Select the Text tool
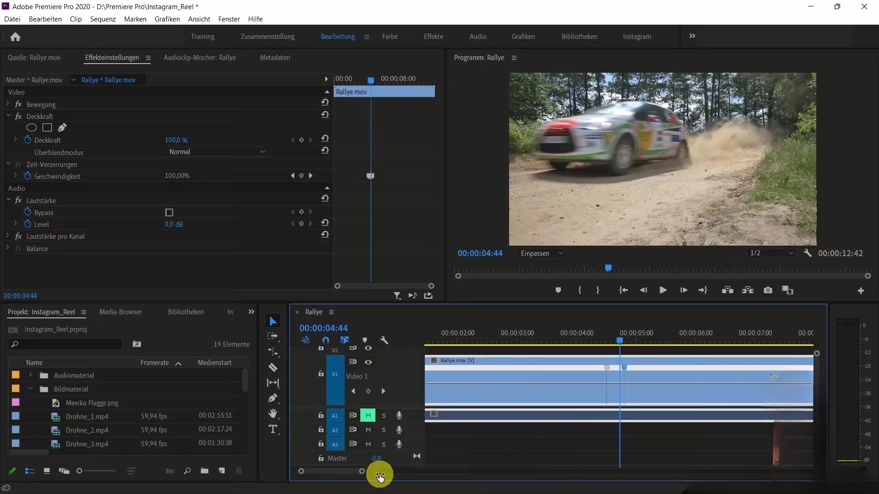 (273, 429)
